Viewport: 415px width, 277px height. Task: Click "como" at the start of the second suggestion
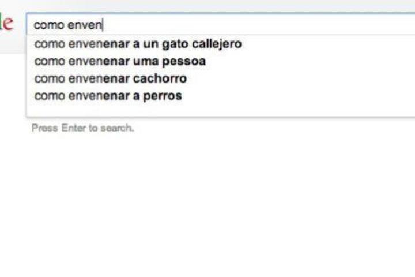click(x=49, y=61)
